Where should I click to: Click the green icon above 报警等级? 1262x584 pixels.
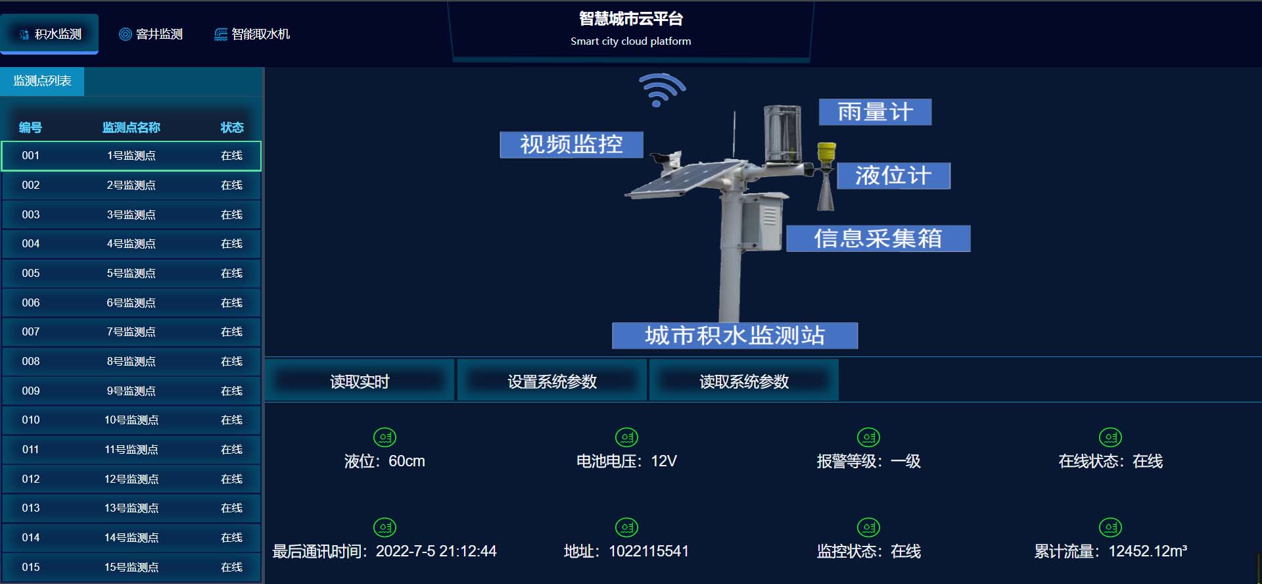tap(868, 437)
